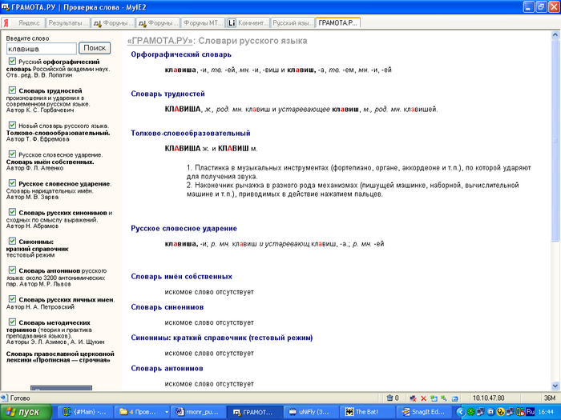Click the first network computers tray icon
Image resolution: width=561 pixels, height=420 pixels.
tap(481, 412)
